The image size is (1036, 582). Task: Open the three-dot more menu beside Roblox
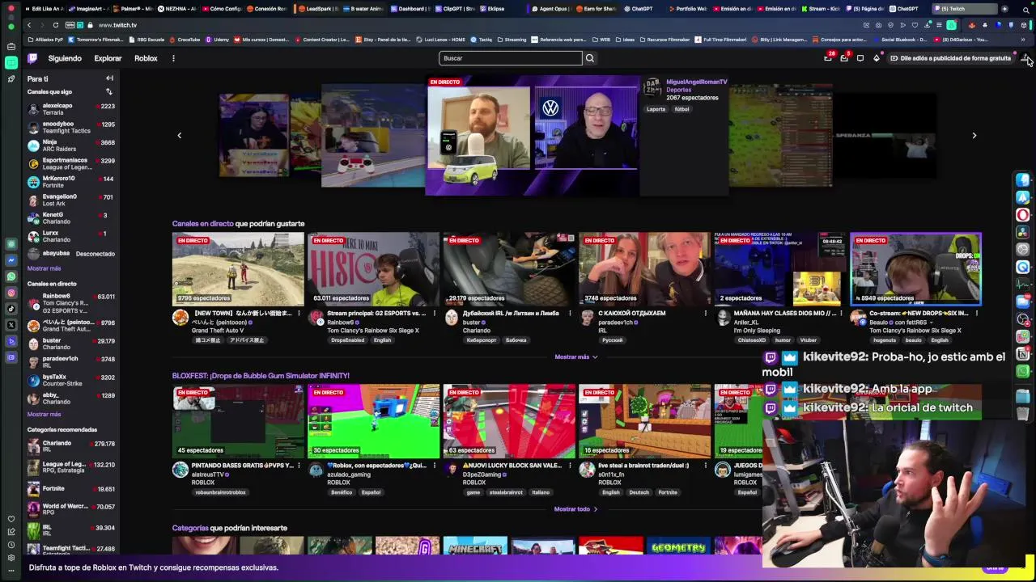pyautogui.click(x=173, y=58)
